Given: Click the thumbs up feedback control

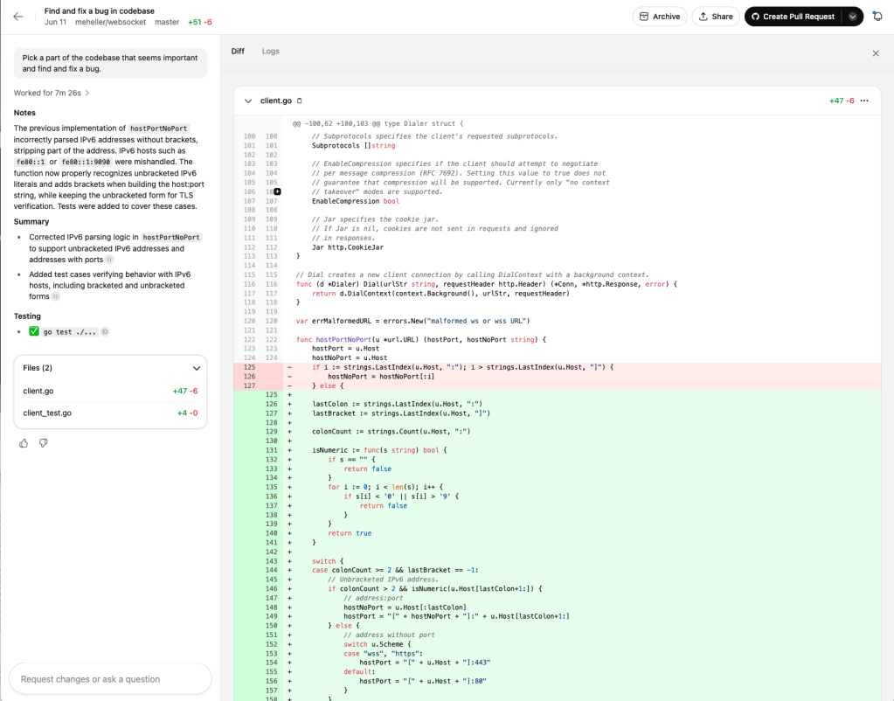Looking at the screenshot, I should [23, 443].
